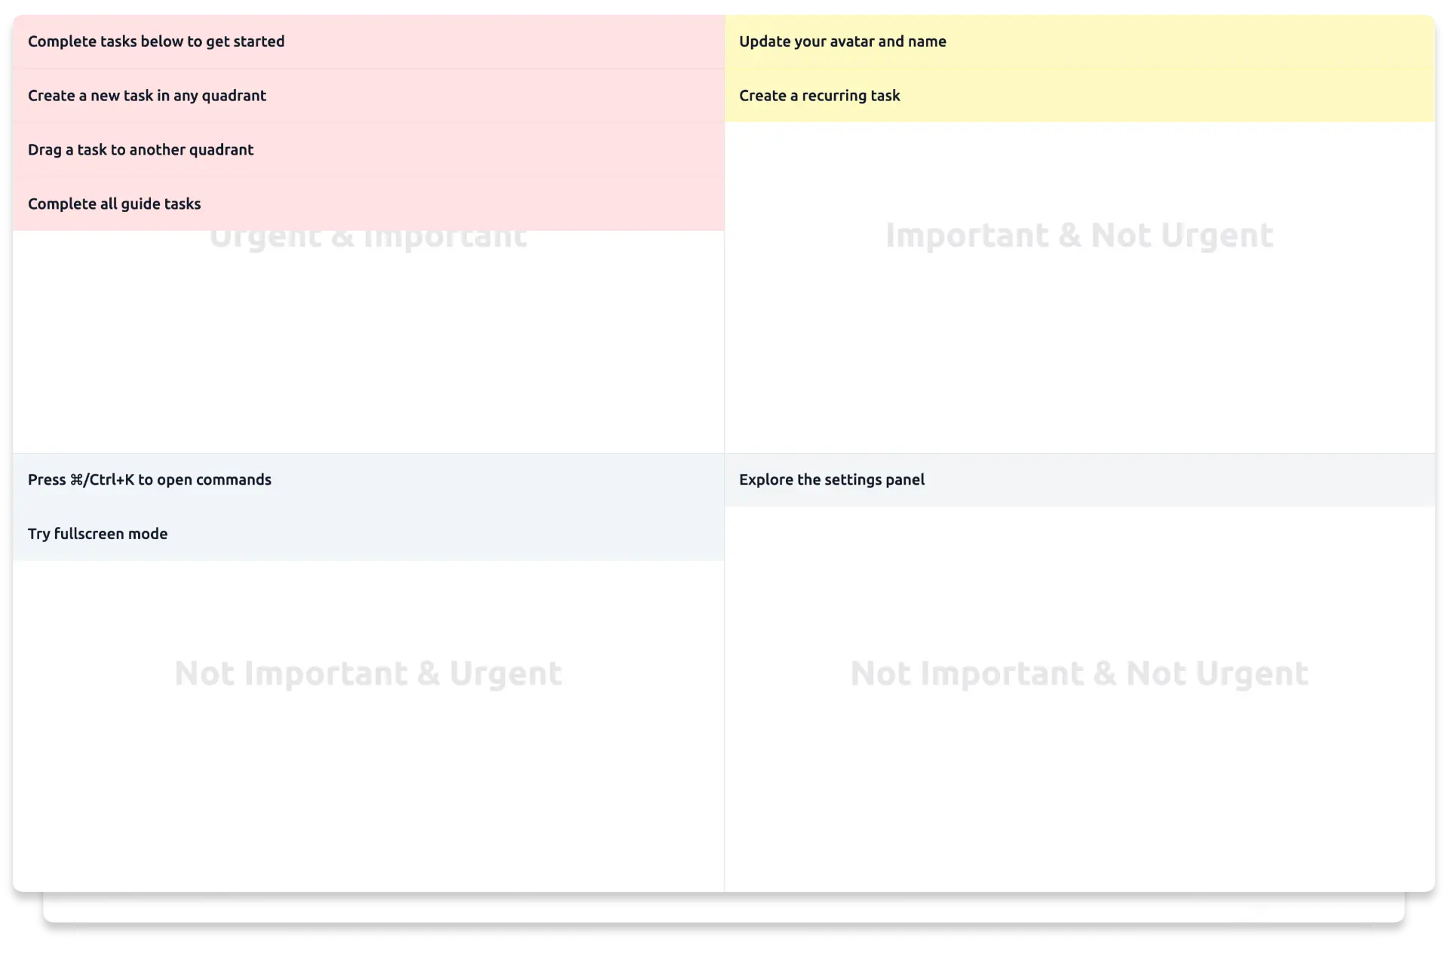Click blank space below the 'Urgent & Important' label
Viewport: 1448px width, 965px height.
pyautogui.click(x=368, y=347)
